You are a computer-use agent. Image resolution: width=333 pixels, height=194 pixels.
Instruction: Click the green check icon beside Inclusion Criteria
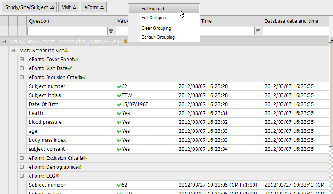coord(85,77)
